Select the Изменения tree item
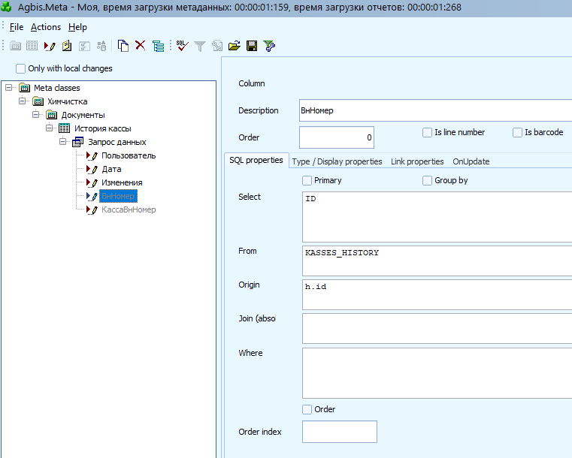Viewport: 572px width, 458px height. [122, 182]
